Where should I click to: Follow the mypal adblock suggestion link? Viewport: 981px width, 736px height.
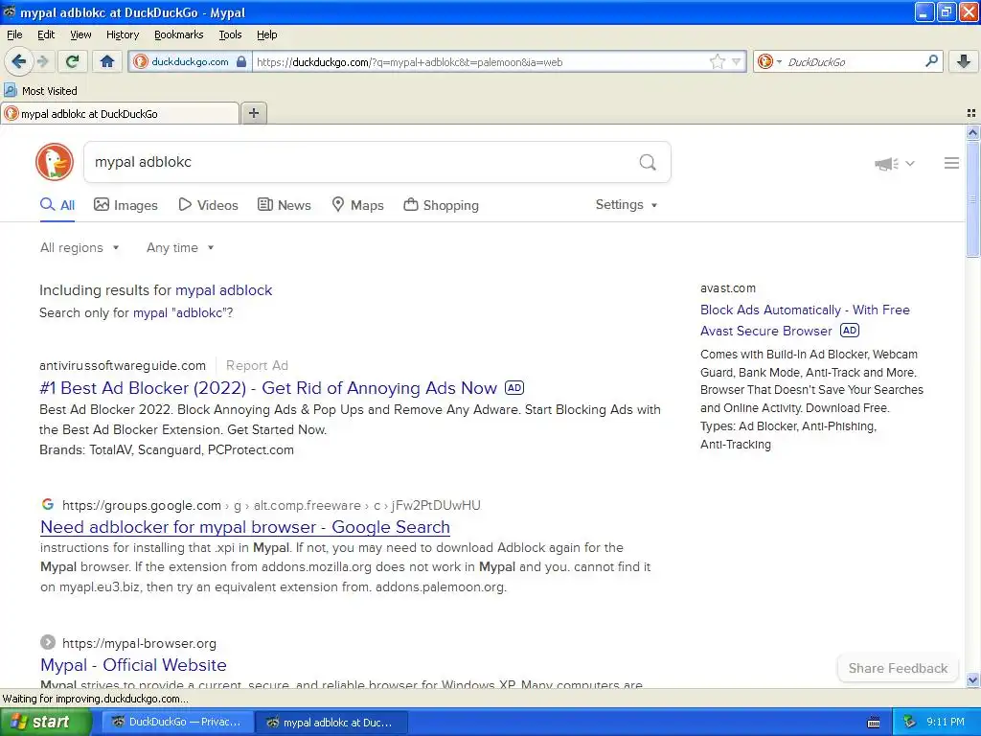(x=224, y=290)
